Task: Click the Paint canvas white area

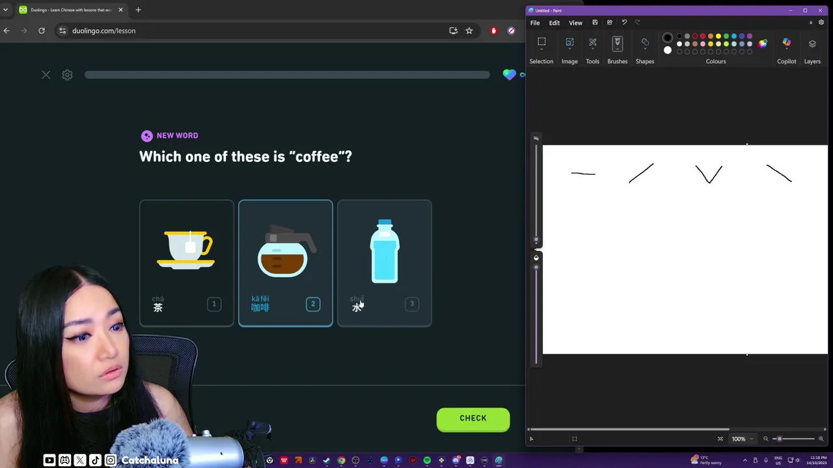Action: [x=685, y=250]
